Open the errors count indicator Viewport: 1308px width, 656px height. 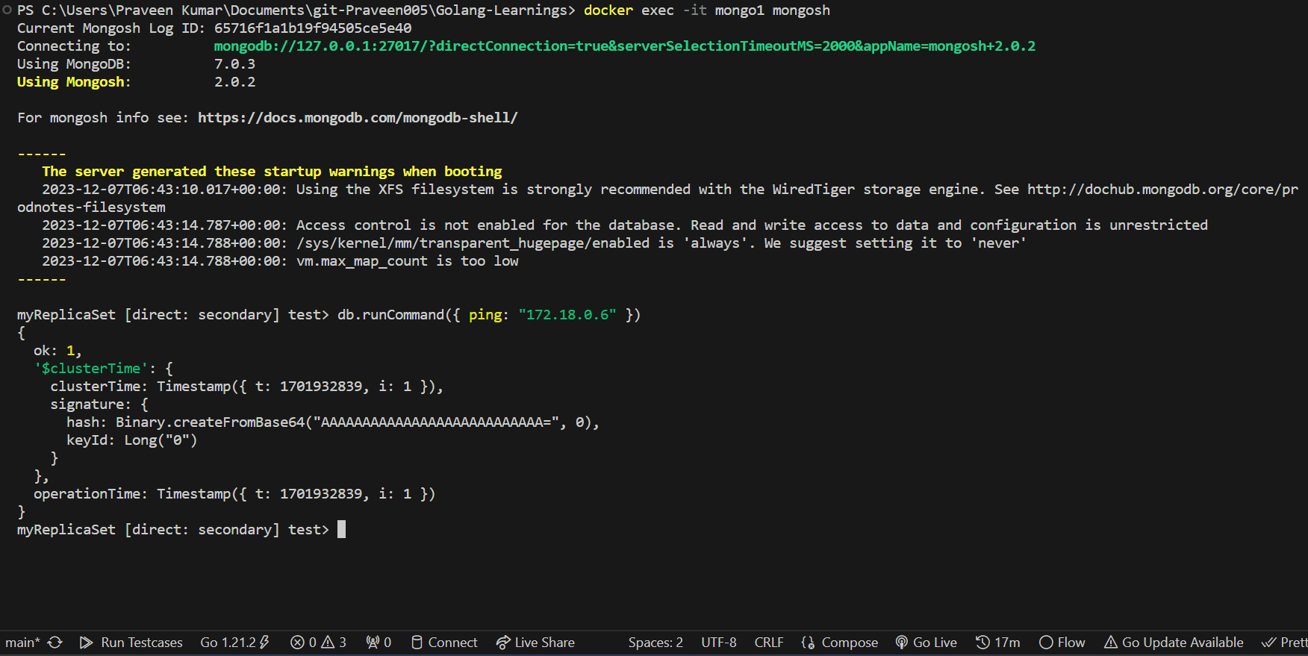(303, 643)
